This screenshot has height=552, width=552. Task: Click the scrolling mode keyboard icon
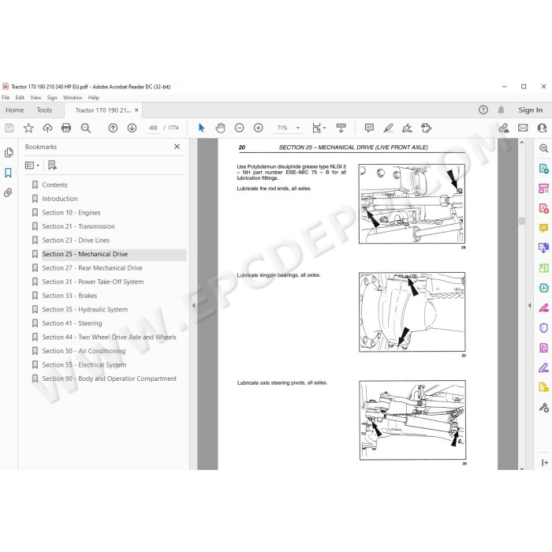[x=341, y=128]
